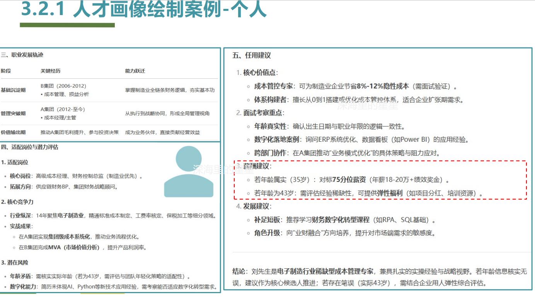Screen dimensions: 535x297
Task: Click the slide title "3.2.1 人才画像绘制案例-个人"
Action: coord(143,9)
